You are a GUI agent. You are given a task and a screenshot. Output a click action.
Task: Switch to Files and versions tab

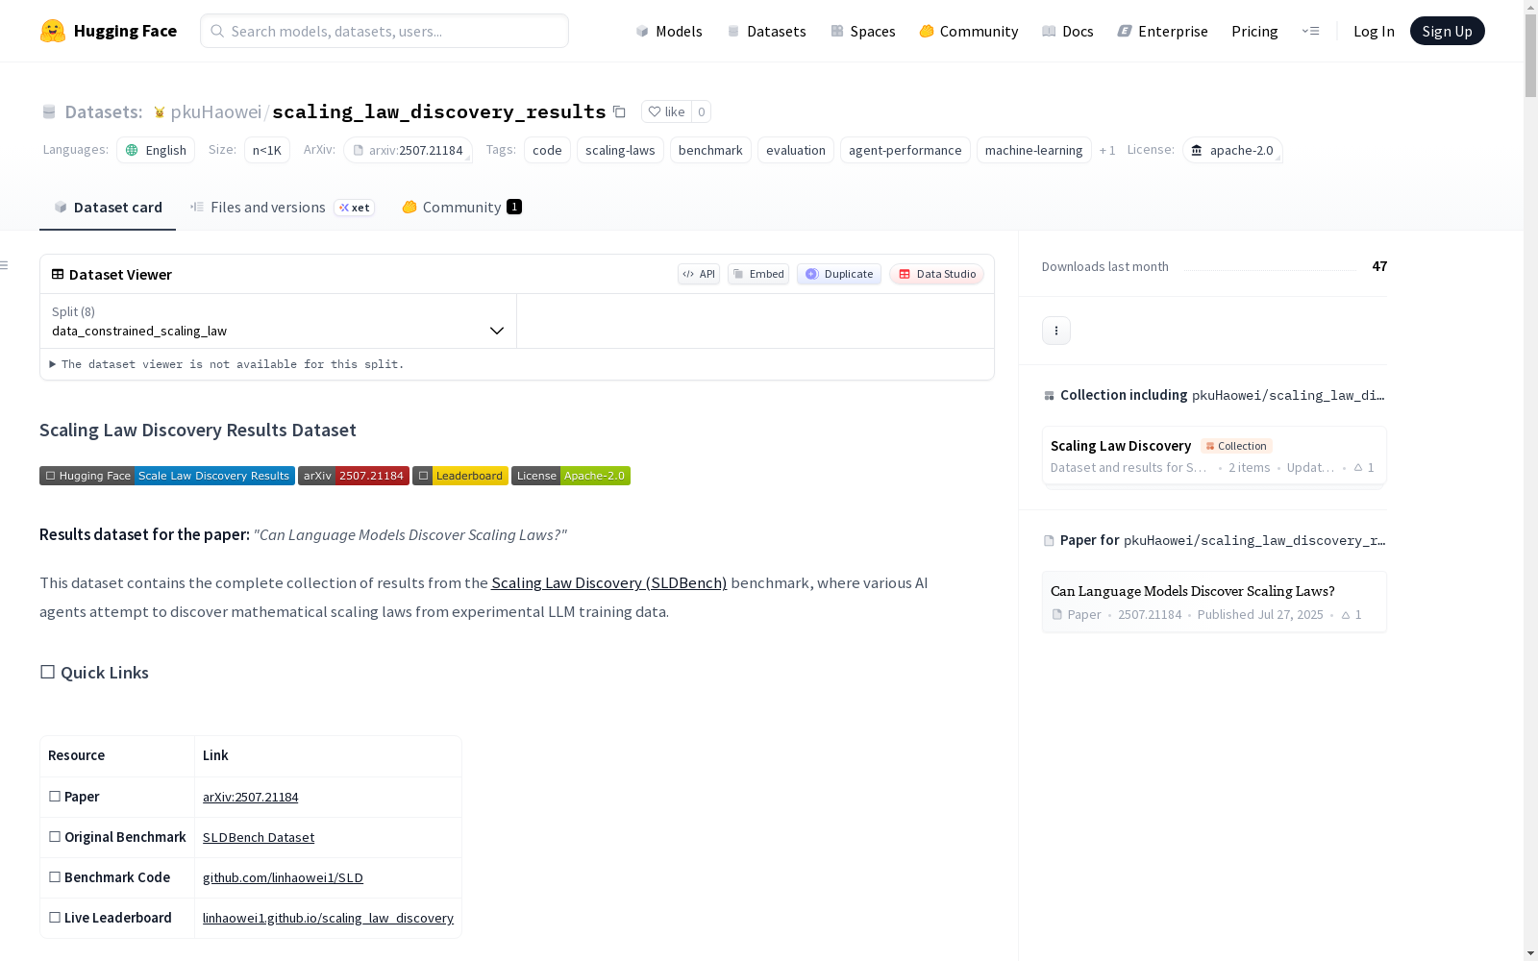point(282,208)
